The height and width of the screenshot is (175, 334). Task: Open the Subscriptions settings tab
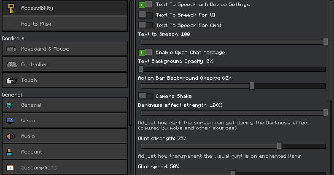tap(65, 168)
